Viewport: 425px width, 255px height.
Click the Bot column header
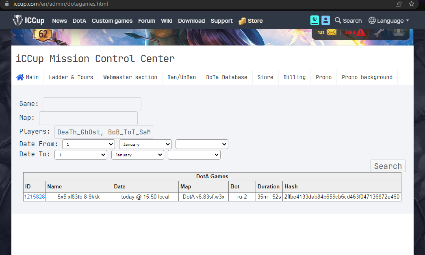click(x=242, y=187)
